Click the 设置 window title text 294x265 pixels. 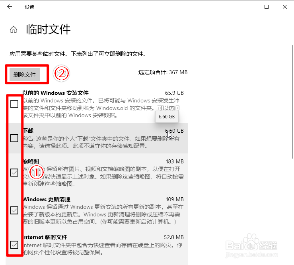tap(29, 7)
